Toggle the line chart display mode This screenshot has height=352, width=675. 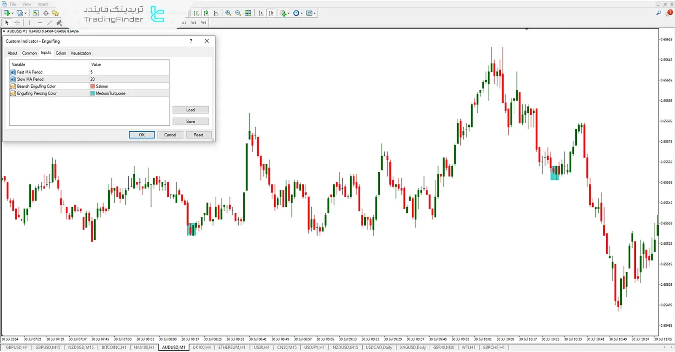coord(216,13)
